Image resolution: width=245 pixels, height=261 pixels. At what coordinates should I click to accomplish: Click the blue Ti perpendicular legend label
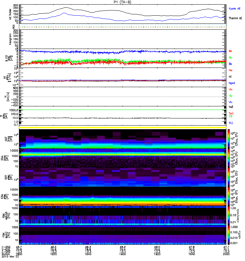pyautogui.click(x=231, y=123)
